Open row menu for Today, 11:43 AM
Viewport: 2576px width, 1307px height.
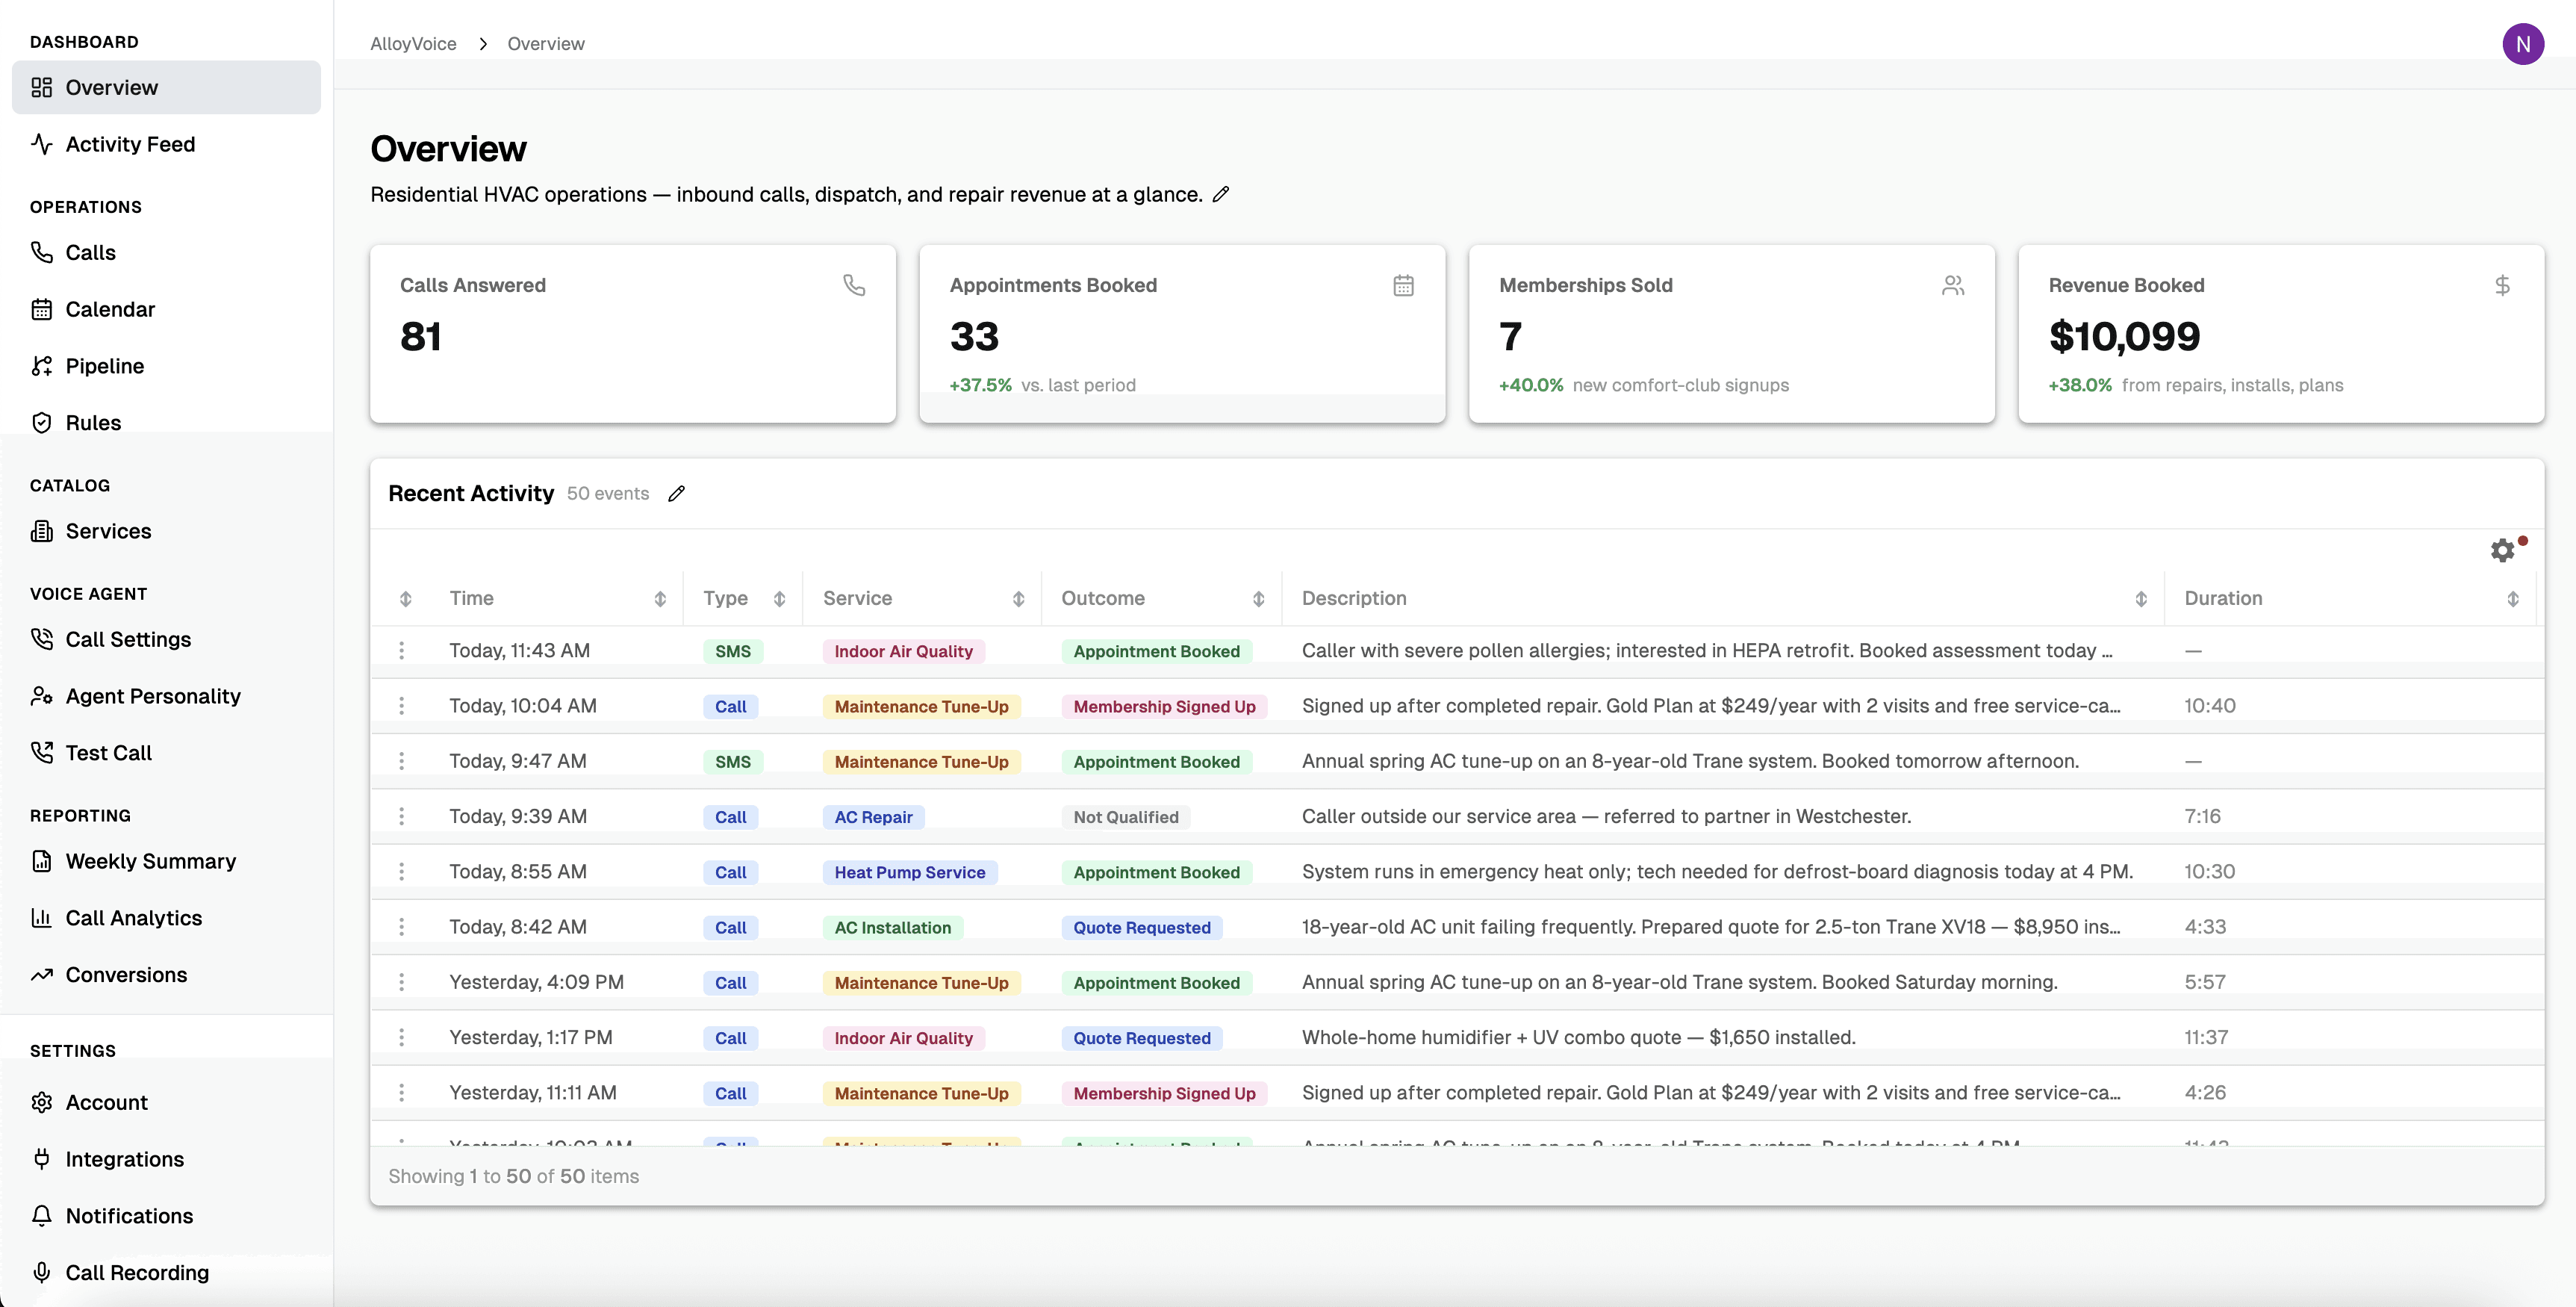[402, 650]
